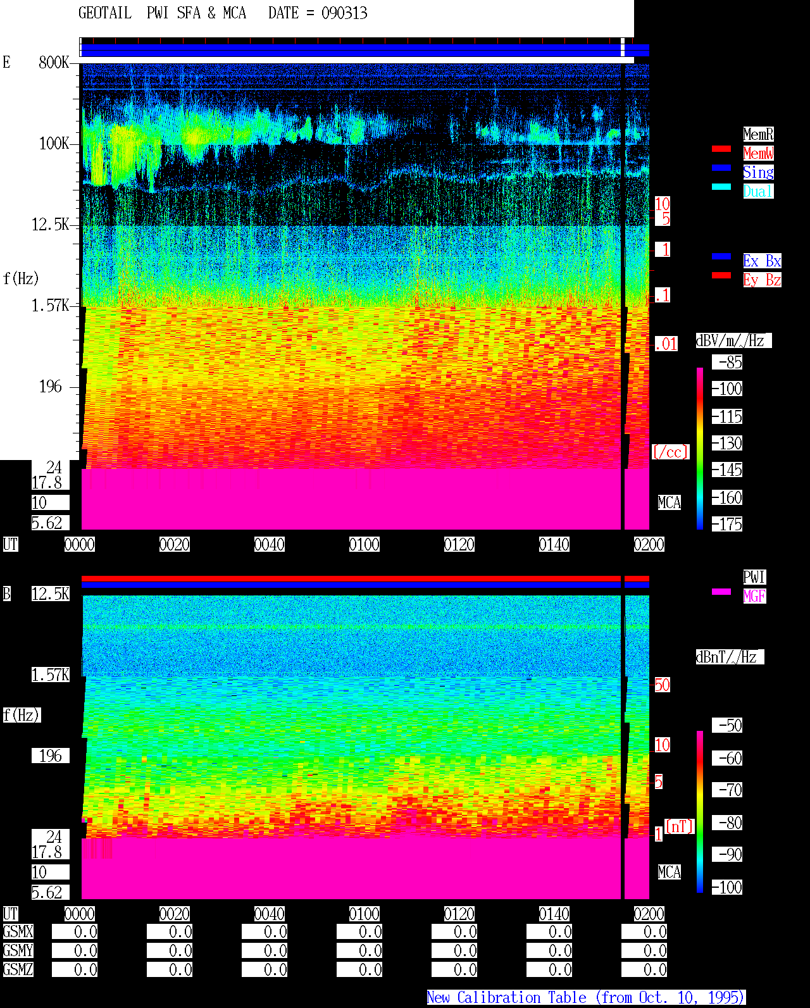Select the red Ey Bz legend marker
The image size is (810, 1008).
tap(721, 275)
